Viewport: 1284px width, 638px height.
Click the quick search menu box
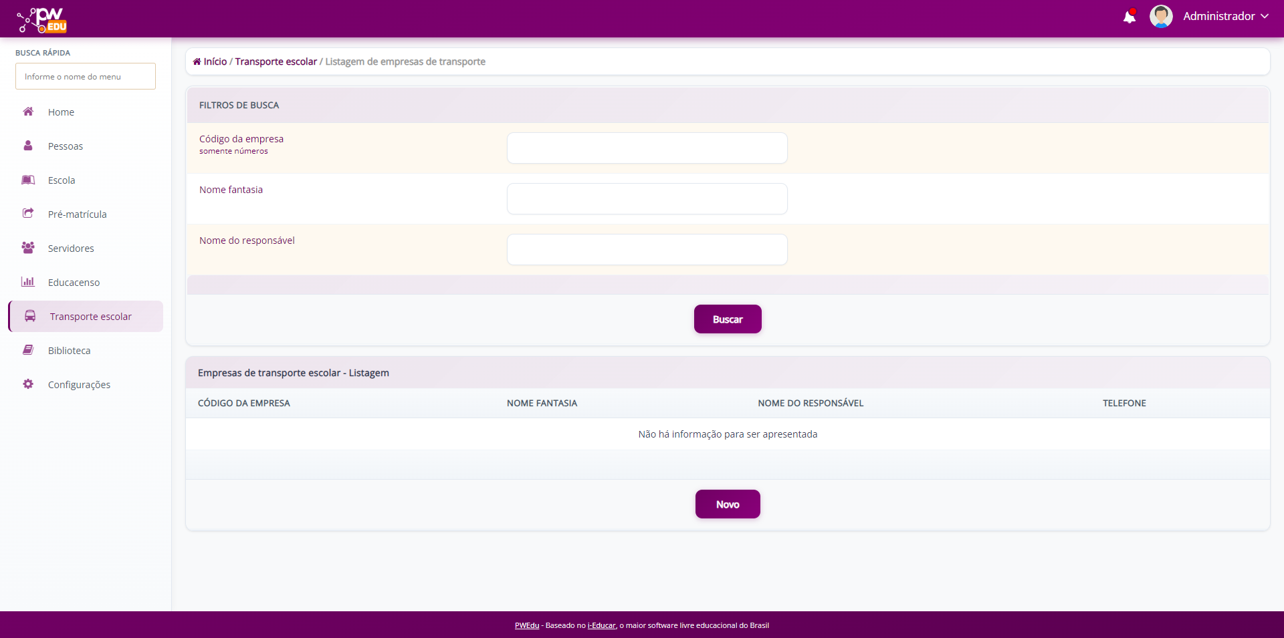click(86, 77)
